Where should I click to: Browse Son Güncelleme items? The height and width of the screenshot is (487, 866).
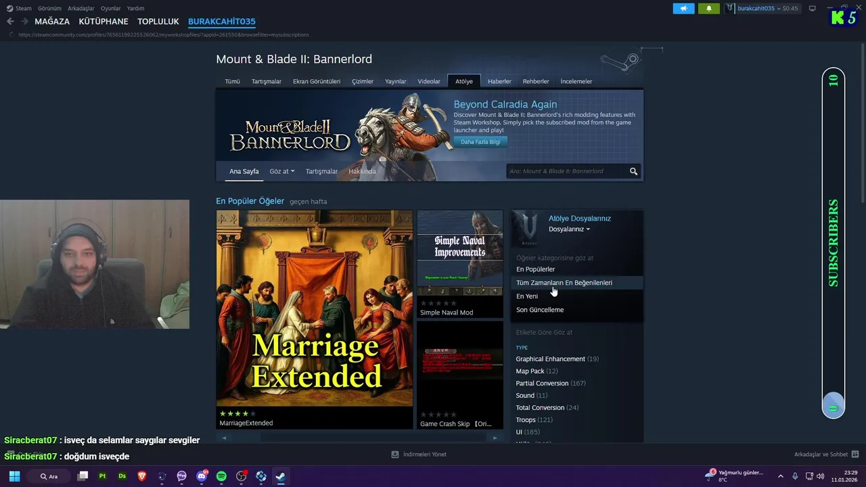pyautogui.click(x=576, y=310)
